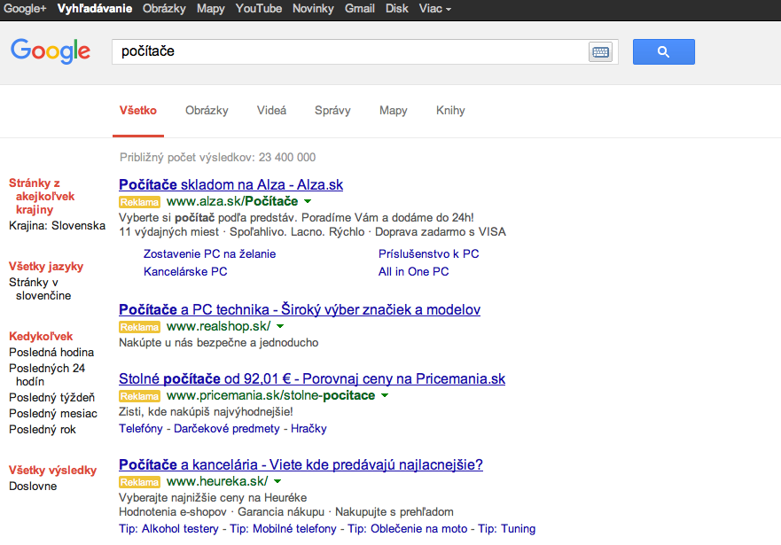Viewport: 781px width, 545px height.
Task: Open Disk from the top bar
Action: [x=396, y=9]
